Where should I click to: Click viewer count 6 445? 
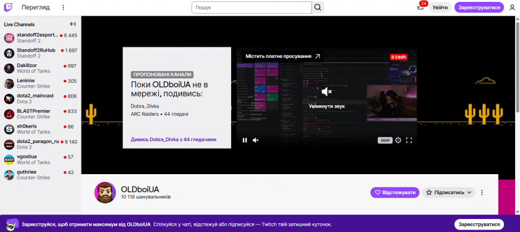coord(70,35)
